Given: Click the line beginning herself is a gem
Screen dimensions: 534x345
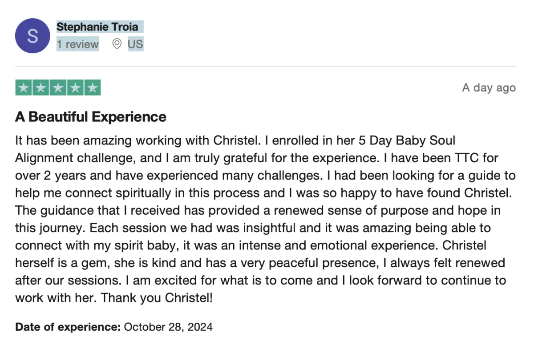Looking at the screenshot, I should point(260,263).
